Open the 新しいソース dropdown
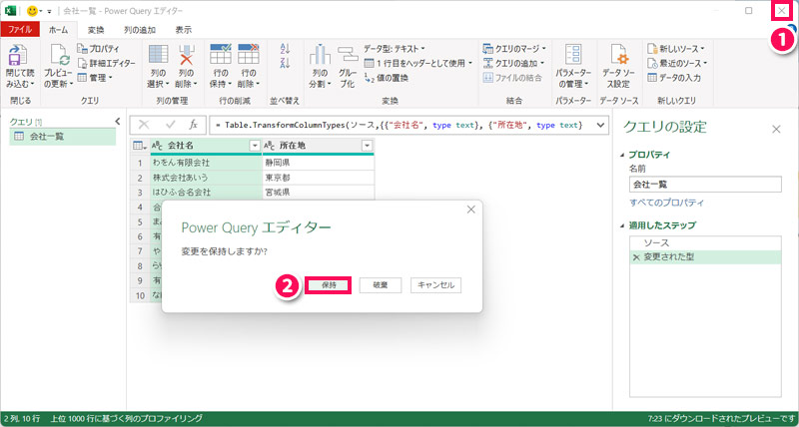799x427 pixels. 676,49
